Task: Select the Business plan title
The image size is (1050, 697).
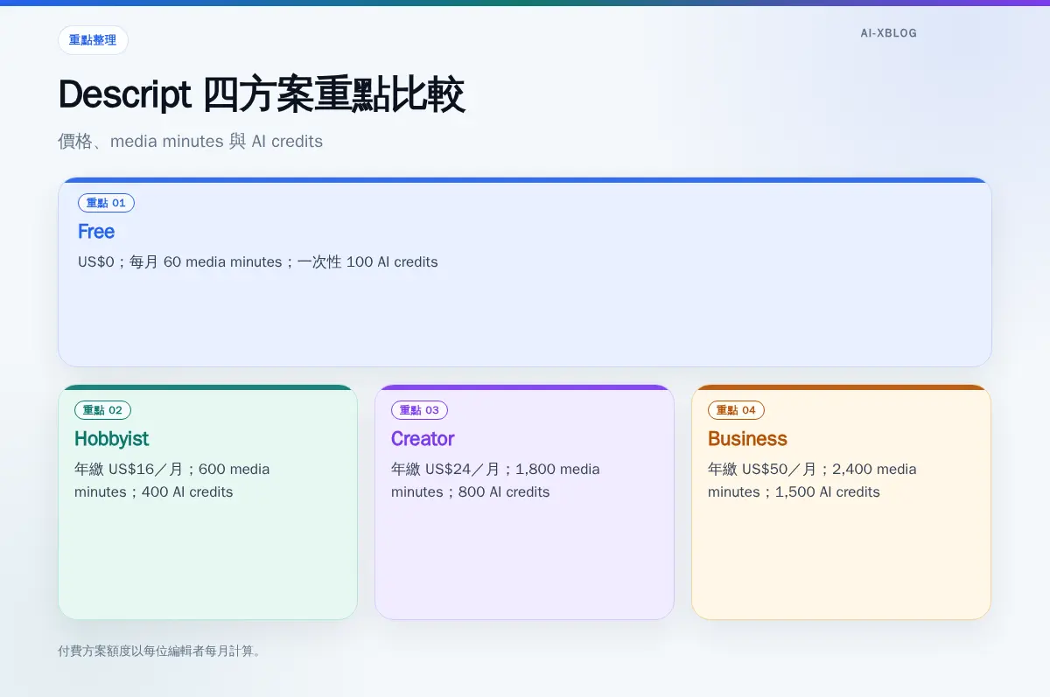Action: [x=747, y=439]
